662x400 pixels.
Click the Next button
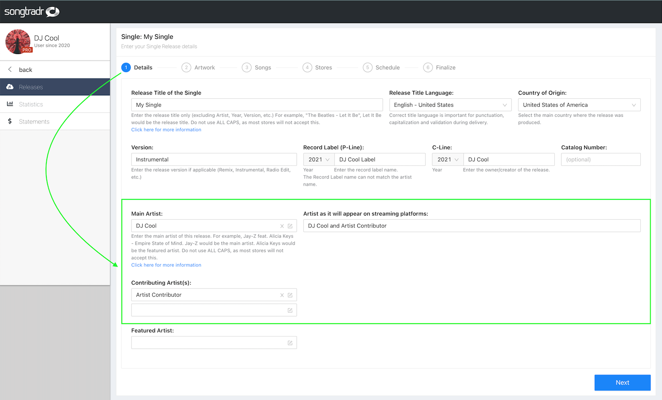[x=622, y=382]
